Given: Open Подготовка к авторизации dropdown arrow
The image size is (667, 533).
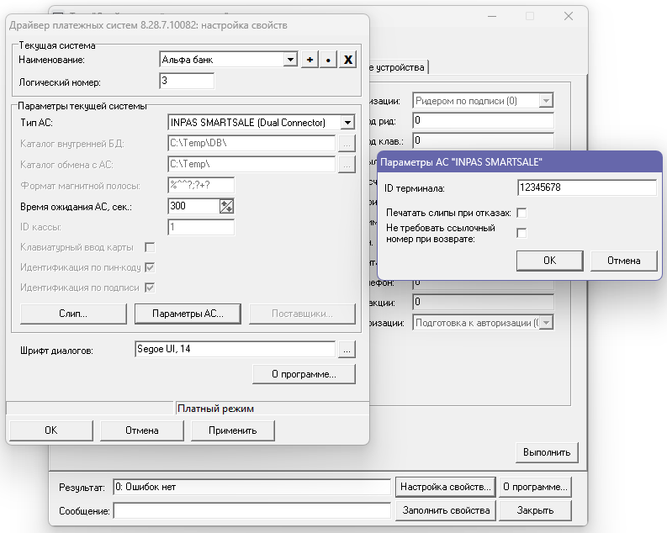Looking at the screenshot, I should tap(546, 323).
